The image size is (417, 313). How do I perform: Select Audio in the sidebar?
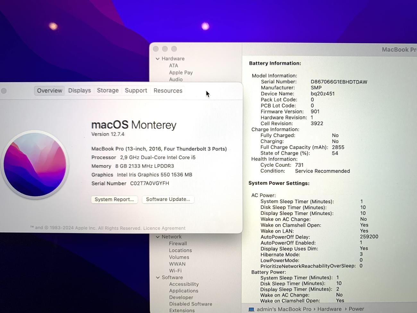176,79
